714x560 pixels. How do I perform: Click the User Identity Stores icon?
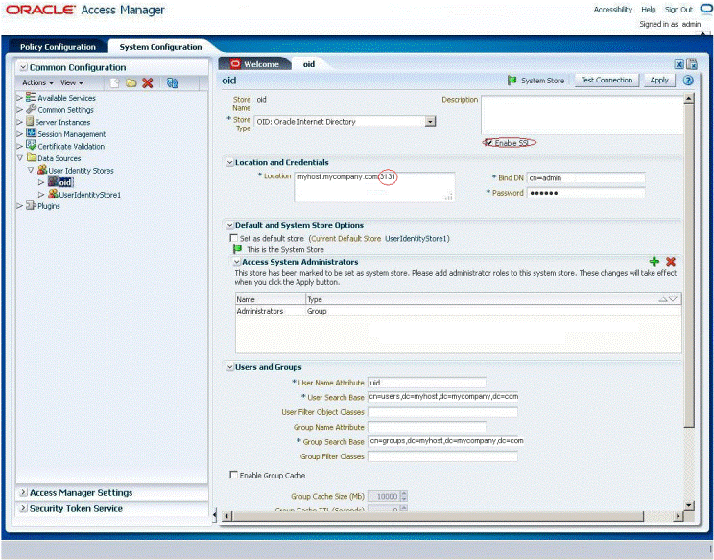tap(42, 170)
